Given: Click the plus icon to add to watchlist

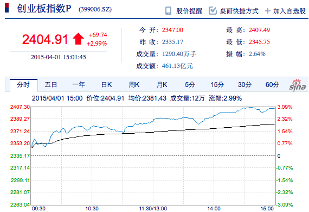Looking at the screenshot, I should click(267, 11).
